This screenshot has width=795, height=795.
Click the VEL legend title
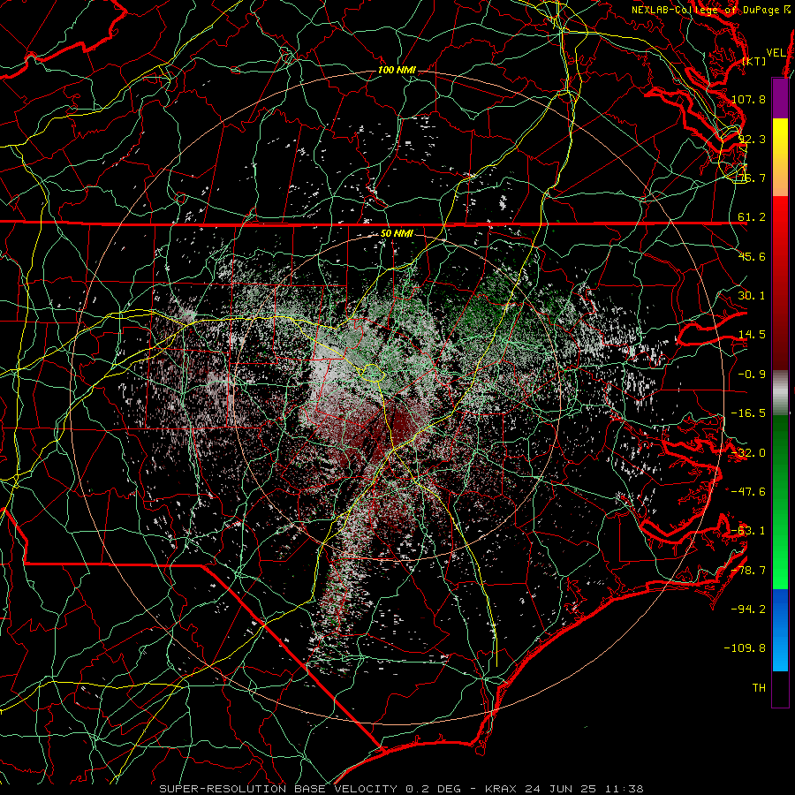pyautogui.click(x=776, y=53)
